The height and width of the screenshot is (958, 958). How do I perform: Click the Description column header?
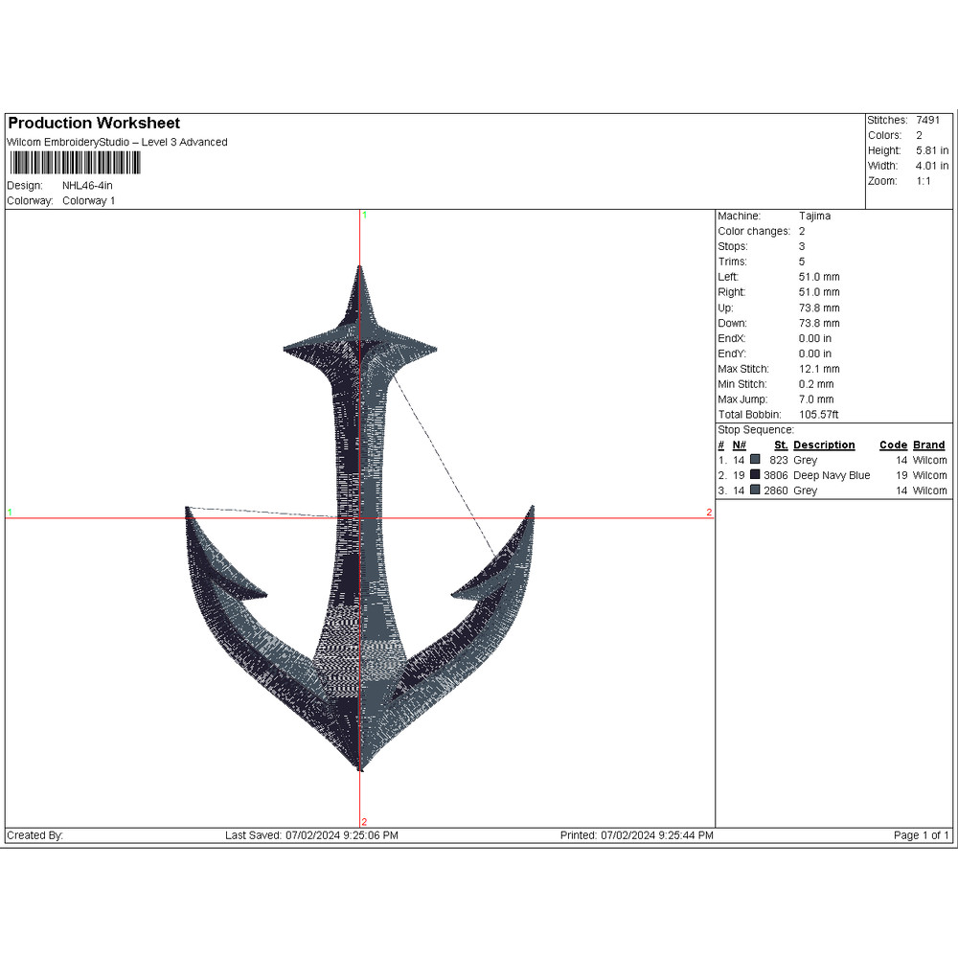824,445
